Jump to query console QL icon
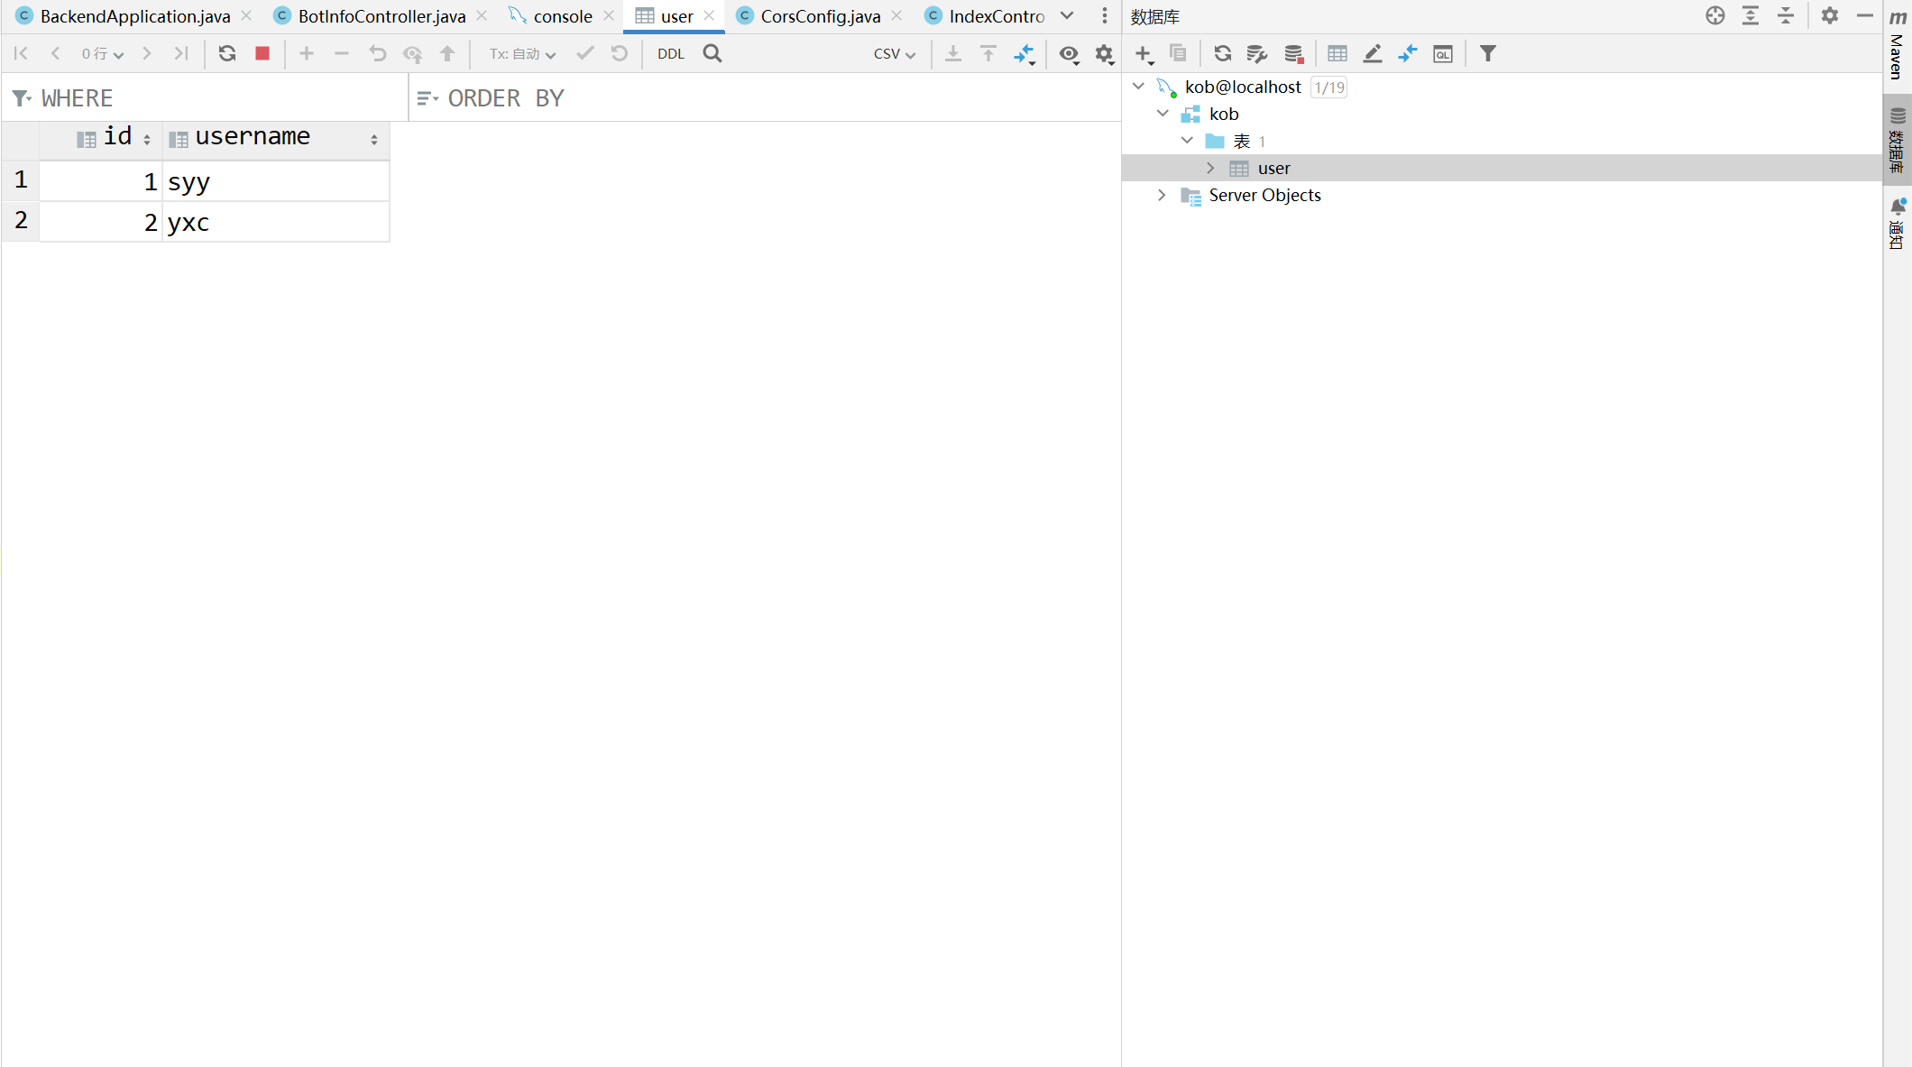Image resolution: width=1912 pixels, height=1067 pixels. (1443, 54)
